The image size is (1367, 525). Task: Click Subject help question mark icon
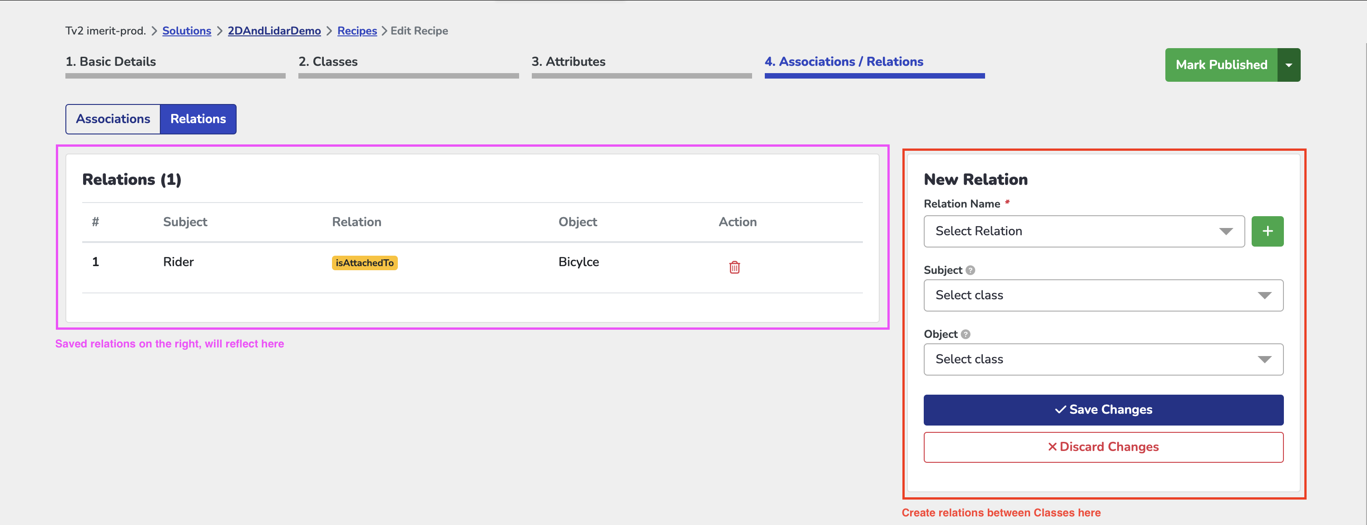pyautogui.click(x=970, y=270)
